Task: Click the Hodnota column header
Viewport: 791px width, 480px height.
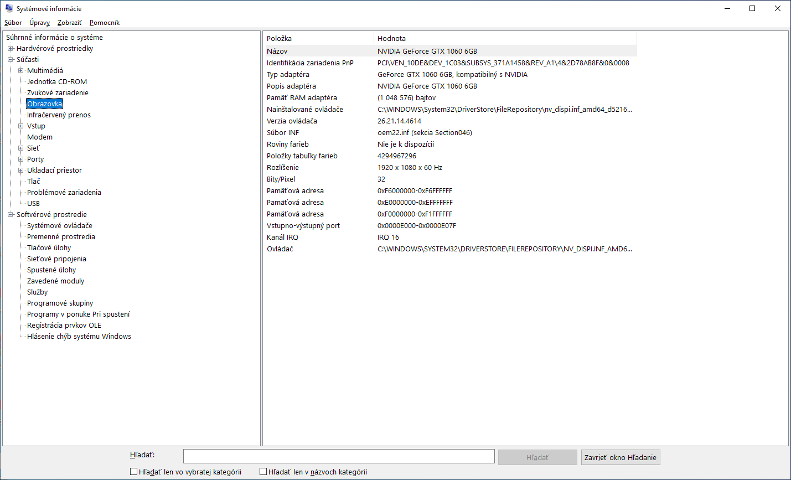Action: [505, 38]
